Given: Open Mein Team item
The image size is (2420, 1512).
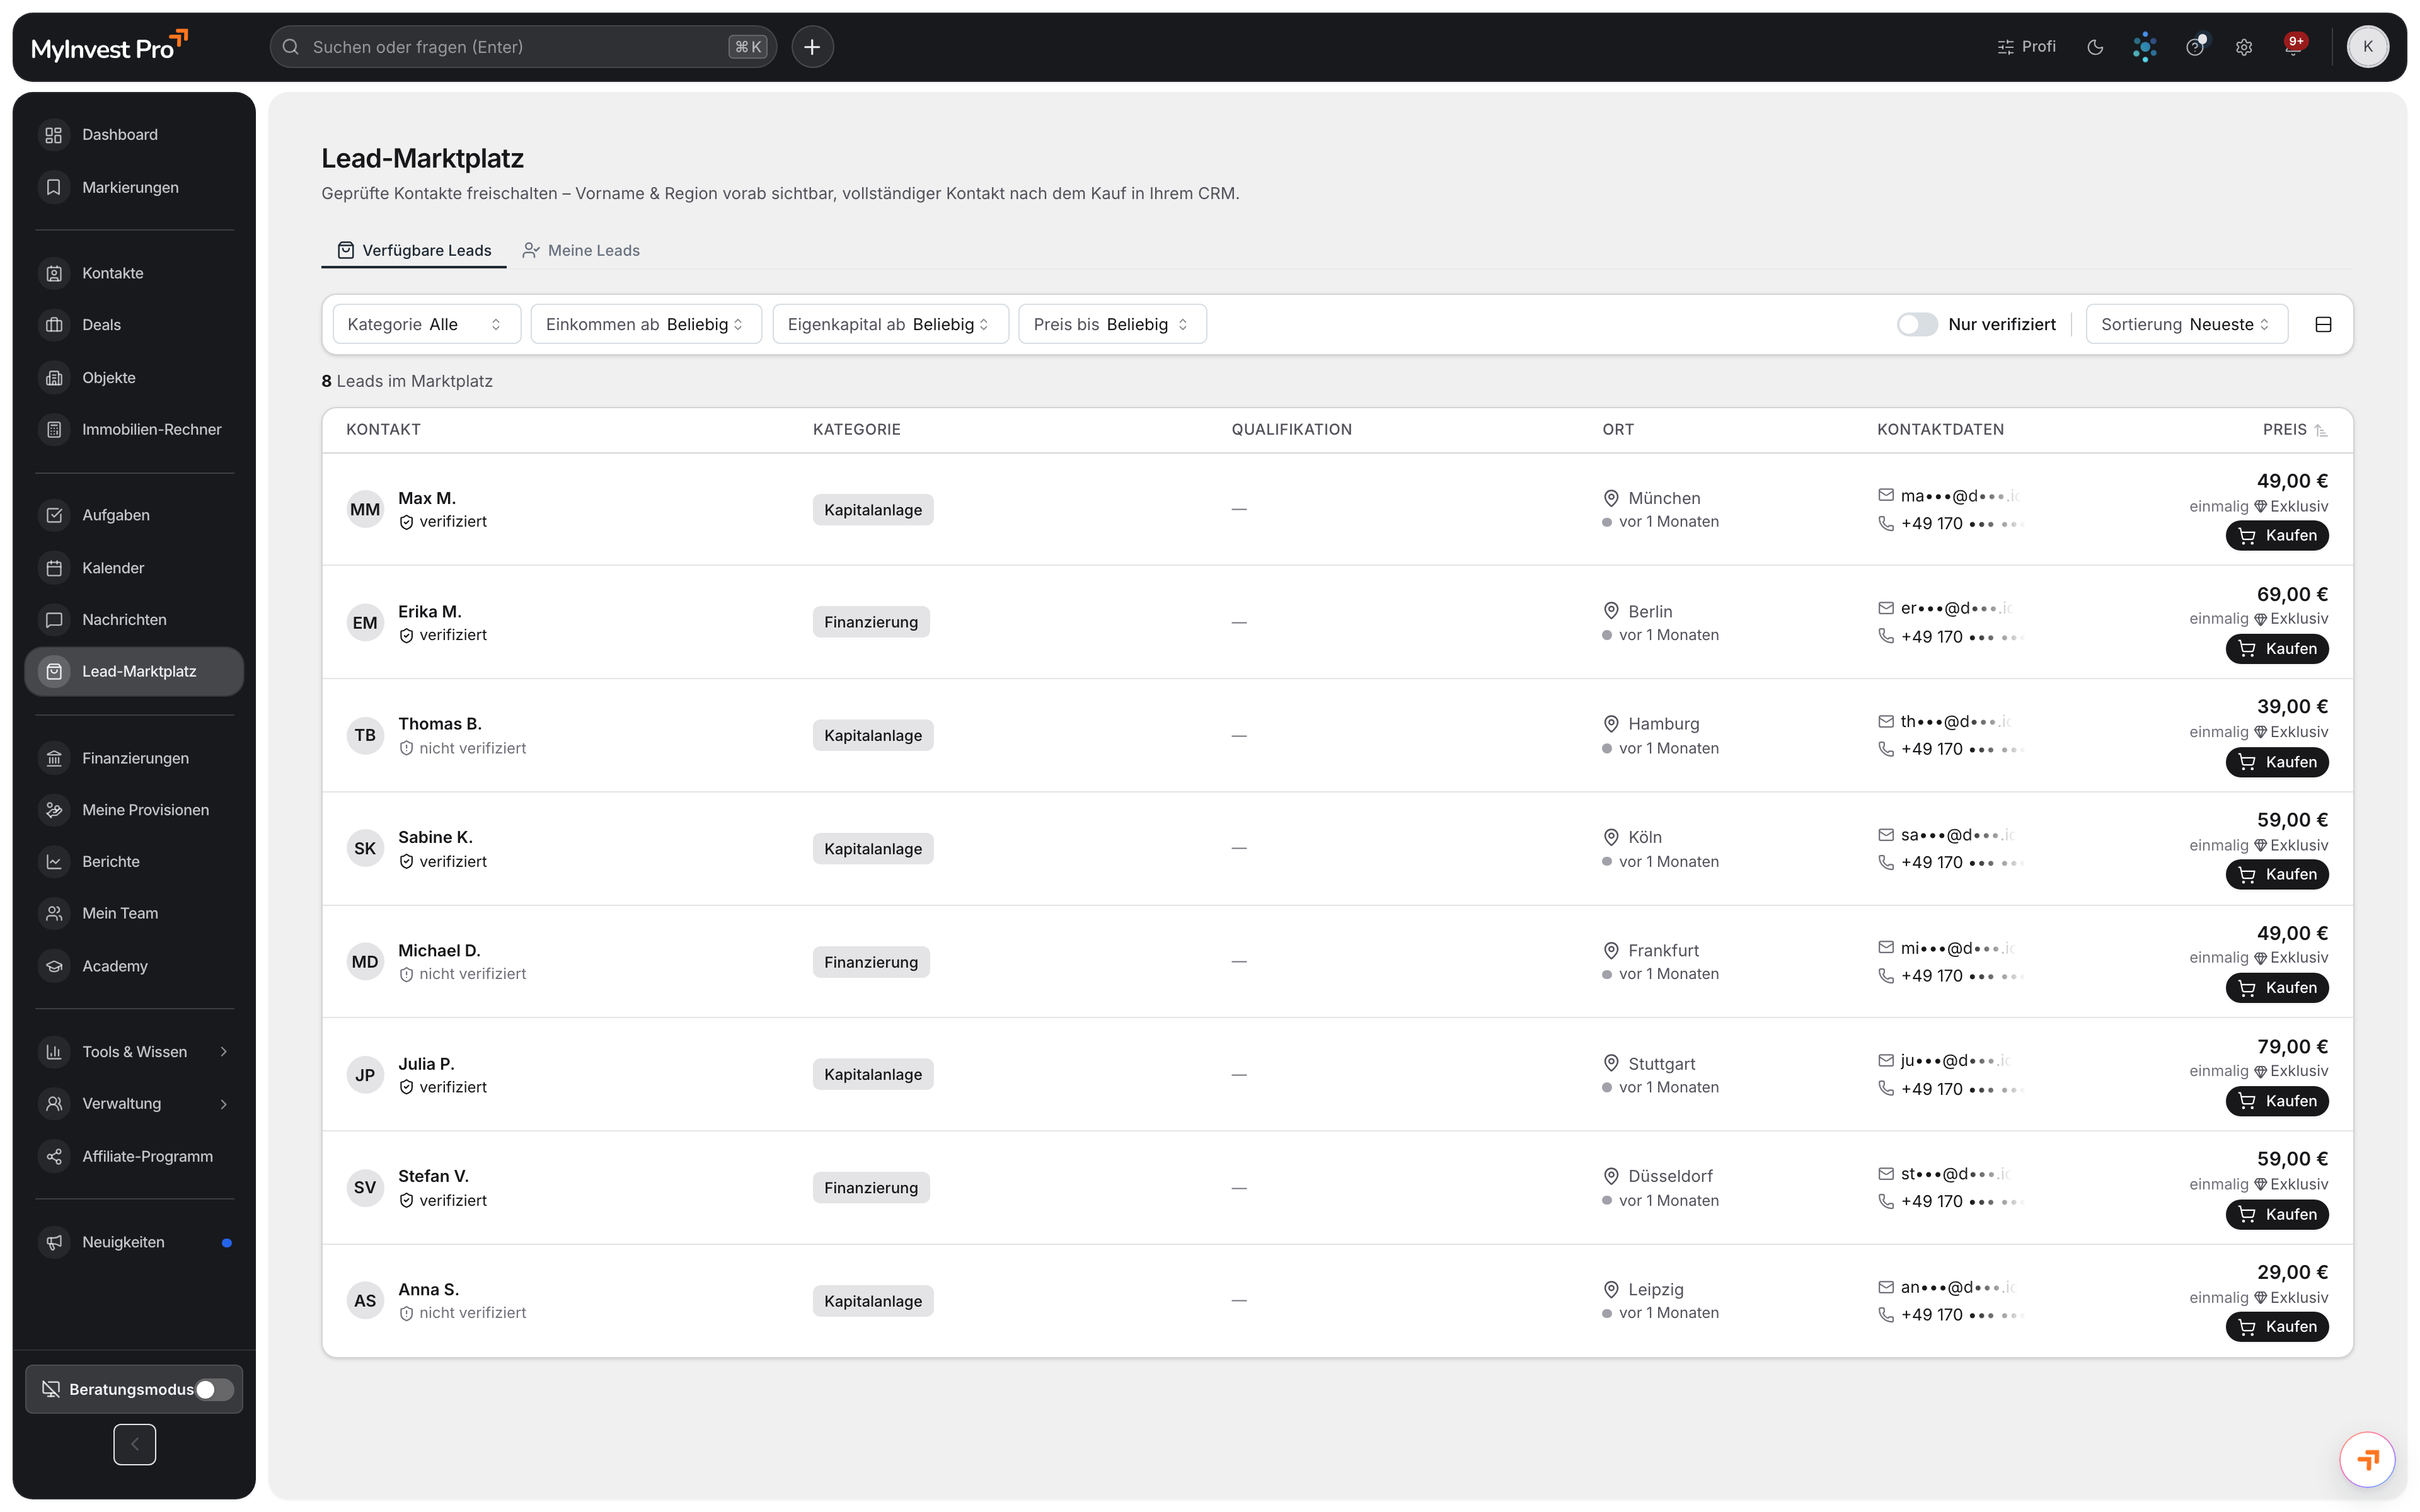Looking at the screenshot, I should click(x=134, y=913).
